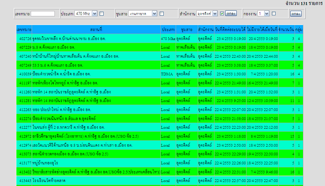The image size is (325, 186).
Task: Click date cell 7/4/2553 9:46:00
Action: pos(262,172)
